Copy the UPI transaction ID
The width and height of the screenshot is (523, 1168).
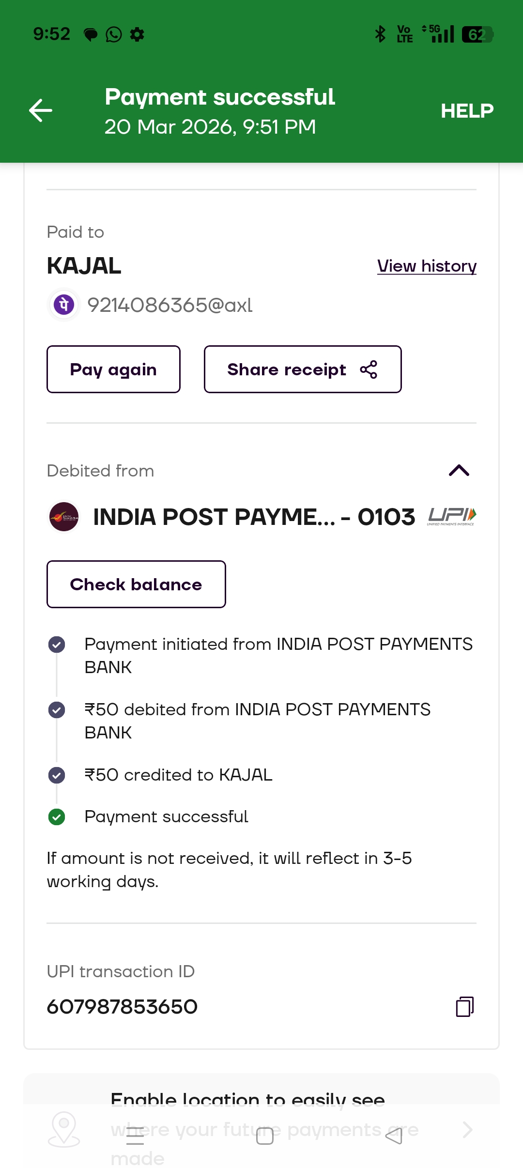(464, 1007)
